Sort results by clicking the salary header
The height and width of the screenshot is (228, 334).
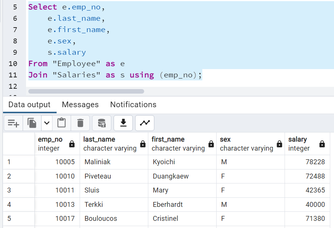pos(297,139)
